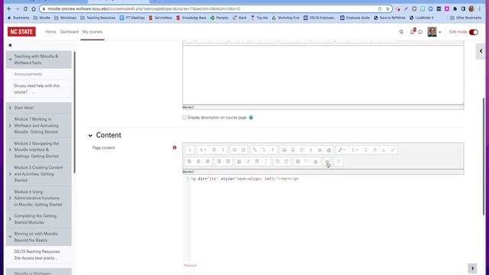The width and height of the screenshot is (489, 275).
Task: Apply subscript in Page content editor
Action: [384, 150]
